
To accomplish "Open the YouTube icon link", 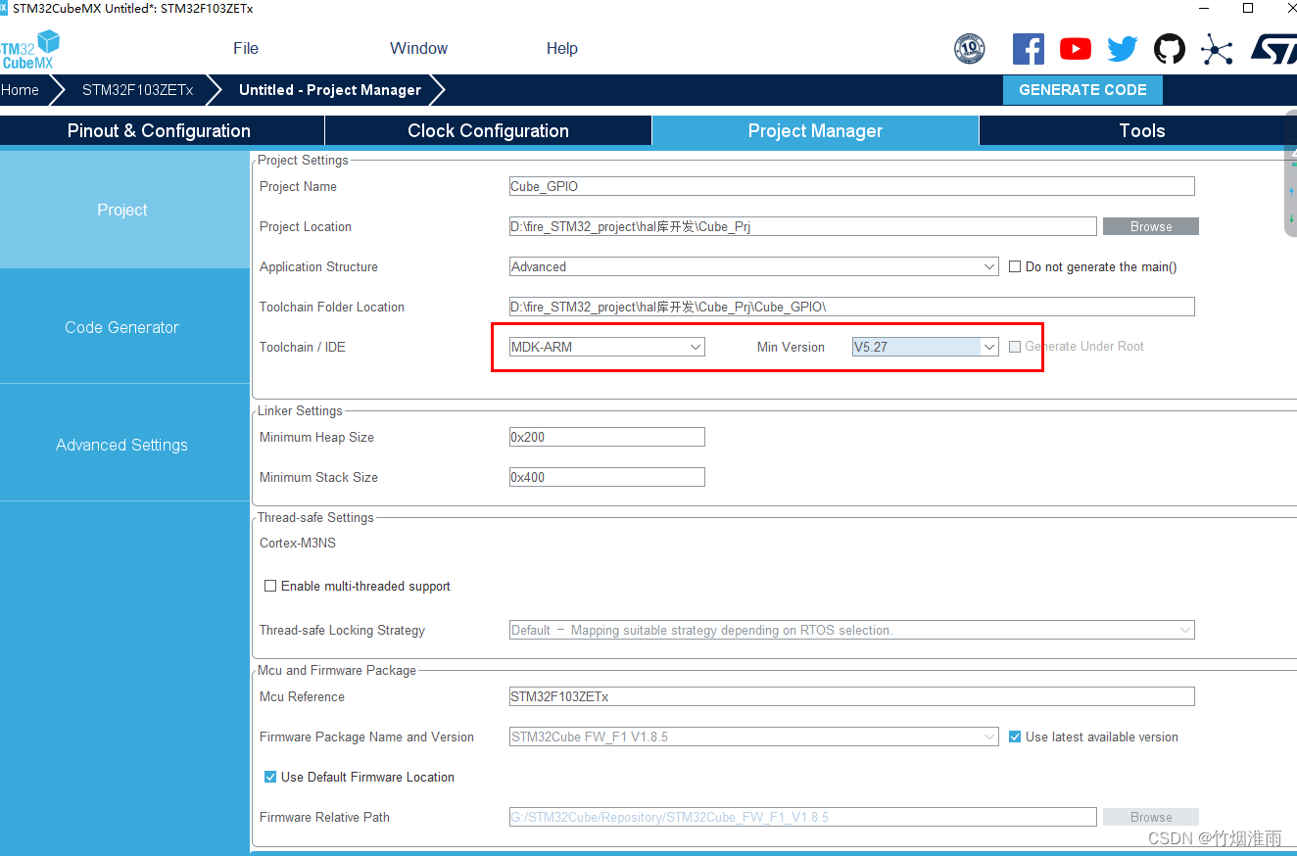I will pyautogui.click(x=1076, y=49).
